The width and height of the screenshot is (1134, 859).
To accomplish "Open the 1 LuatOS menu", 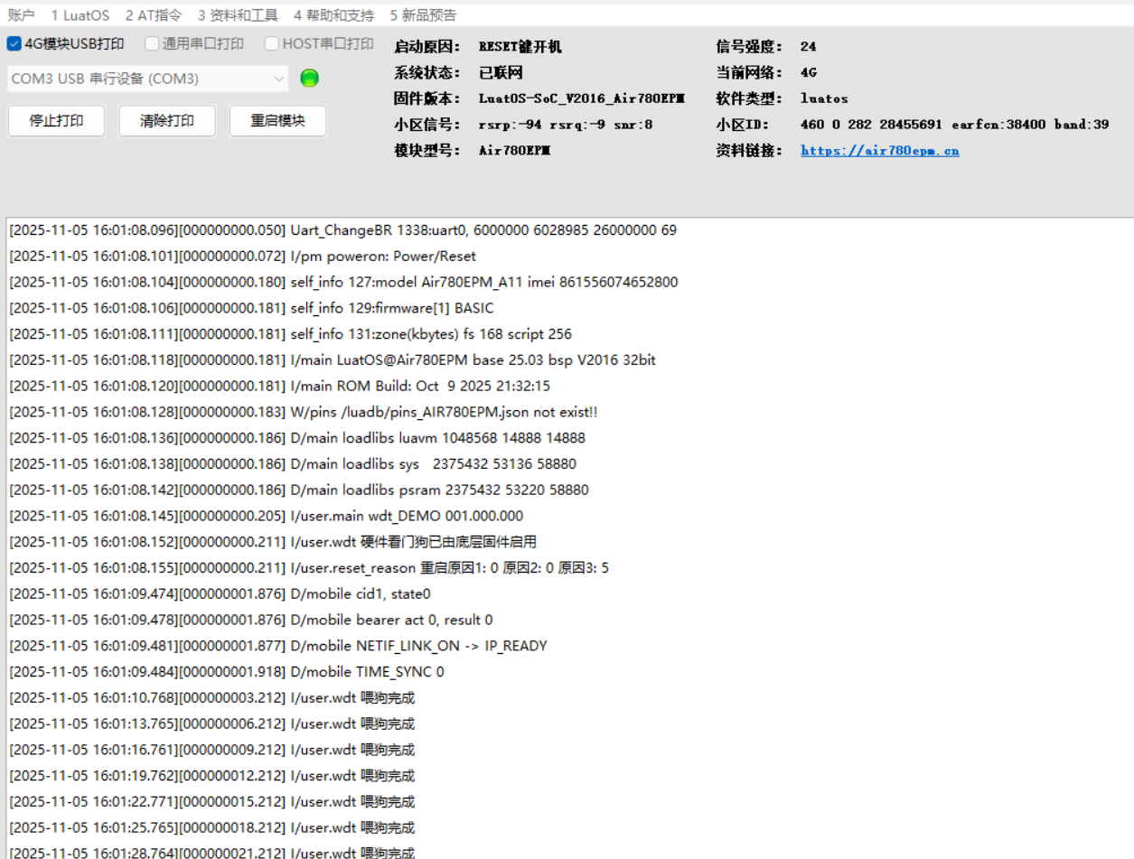I will [x=80, y=15].
